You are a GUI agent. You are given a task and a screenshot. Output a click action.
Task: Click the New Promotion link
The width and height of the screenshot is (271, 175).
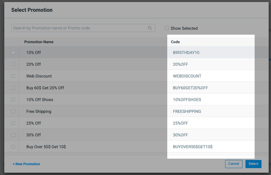click(x=26, y=164)
